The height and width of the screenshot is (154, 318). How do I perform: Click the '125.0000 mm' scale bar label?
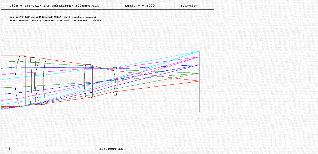[x=111, y=149]
